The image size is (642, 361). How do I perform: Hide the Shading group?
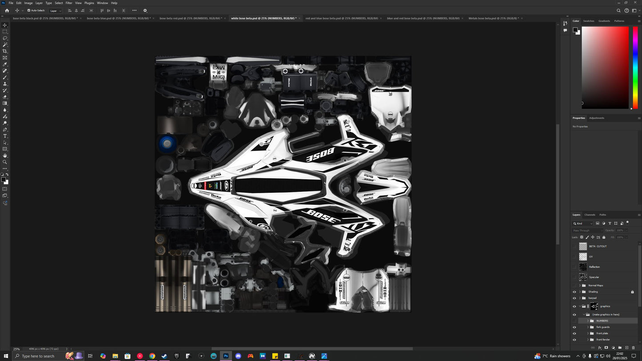(x=574, y=292)
